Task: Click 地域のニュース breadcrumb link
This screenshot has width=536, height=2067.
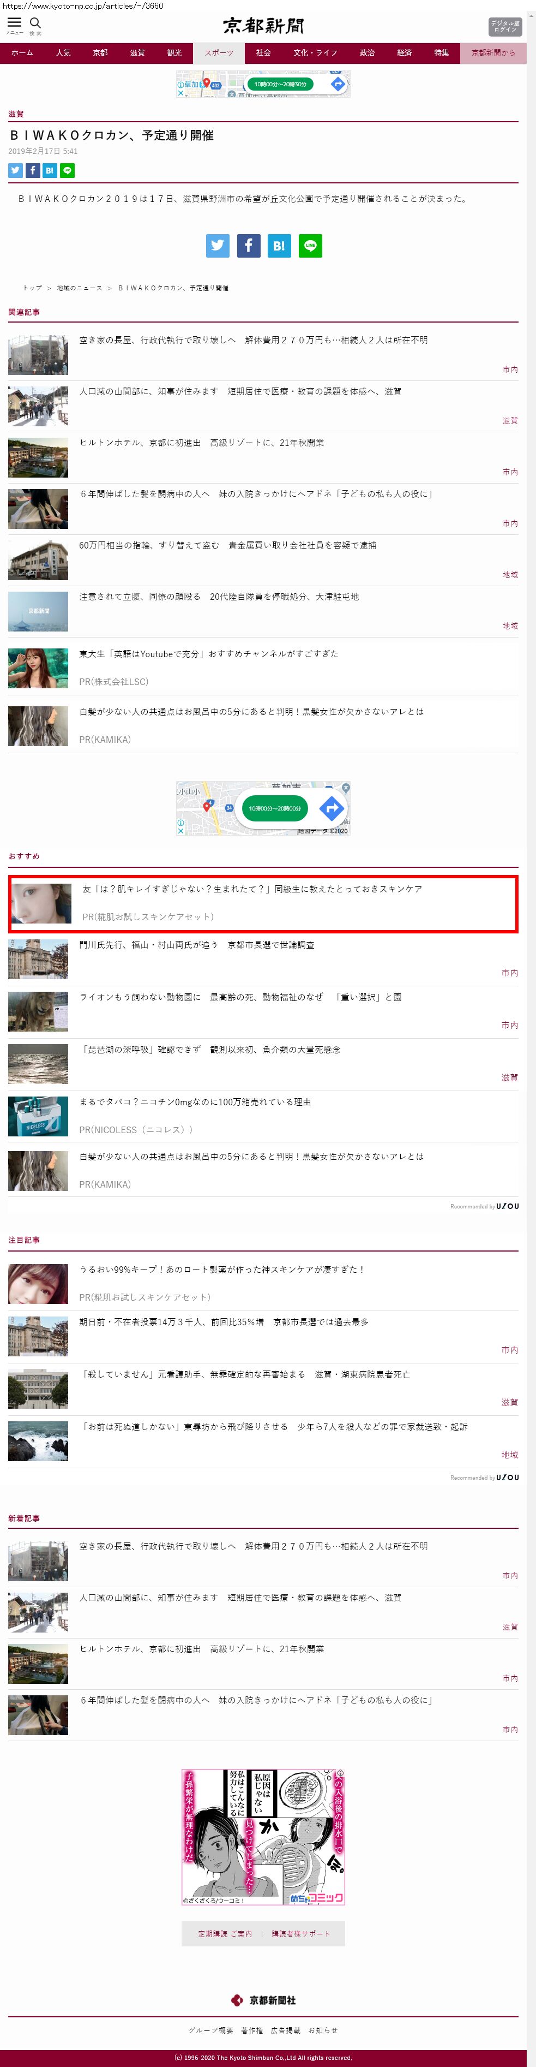Action: 79,287
